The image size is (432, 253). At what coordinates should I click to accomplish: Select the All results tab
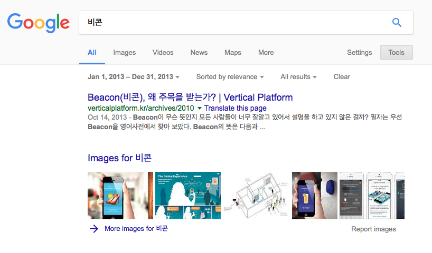point(92,53)
